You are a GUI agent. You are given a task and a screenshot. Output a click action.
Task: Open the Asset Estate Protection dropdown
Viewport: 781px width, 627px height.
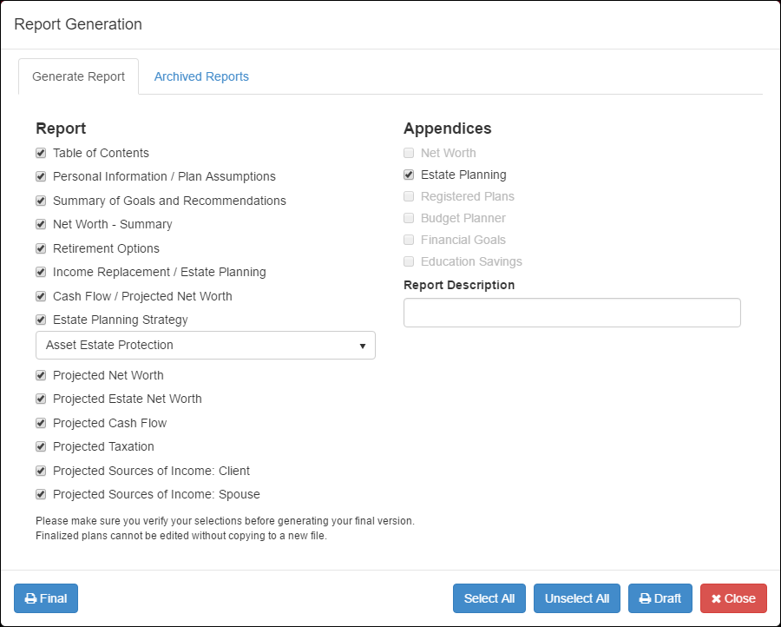point(205,345)
